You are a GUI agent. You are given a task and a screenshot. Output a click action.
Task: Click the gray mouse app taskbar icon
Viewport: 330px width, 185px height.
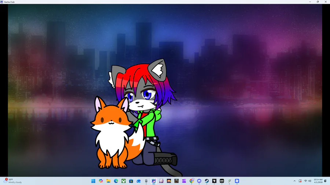click(146, 181)
